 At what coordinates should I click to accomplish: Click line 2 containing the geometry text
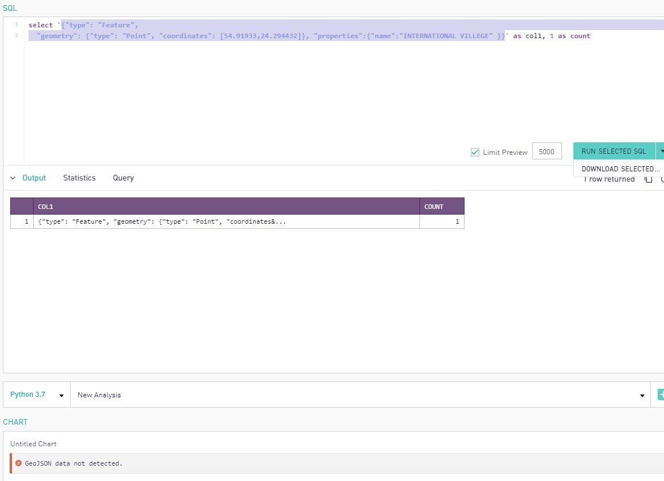coord(309,36)
